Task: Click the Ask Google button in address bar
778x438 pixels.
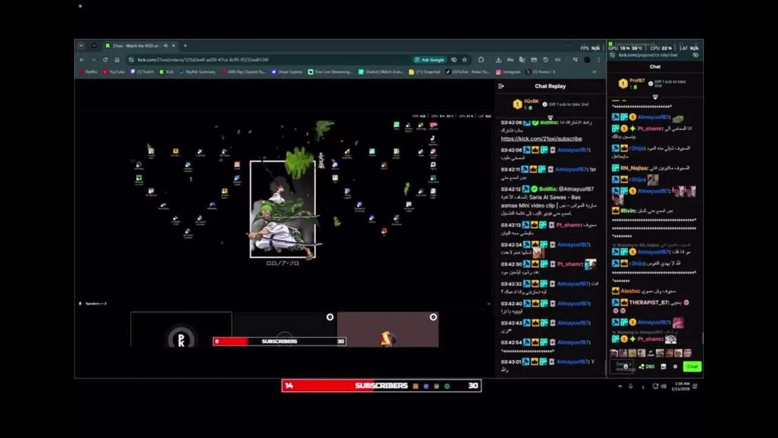Action: point(429,60)
